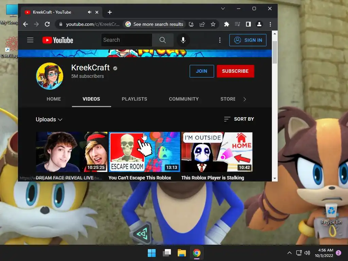This screenshot has width=348, height=261.
Task: Show hidden tray icons chevron
Action: point(290,253)
